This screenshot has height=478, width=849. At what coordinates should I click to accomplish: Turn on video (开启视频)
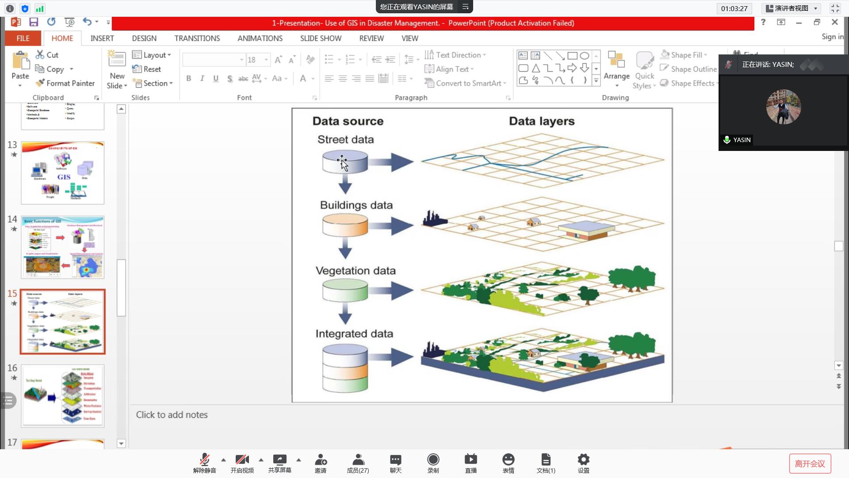tap(242, 460)
